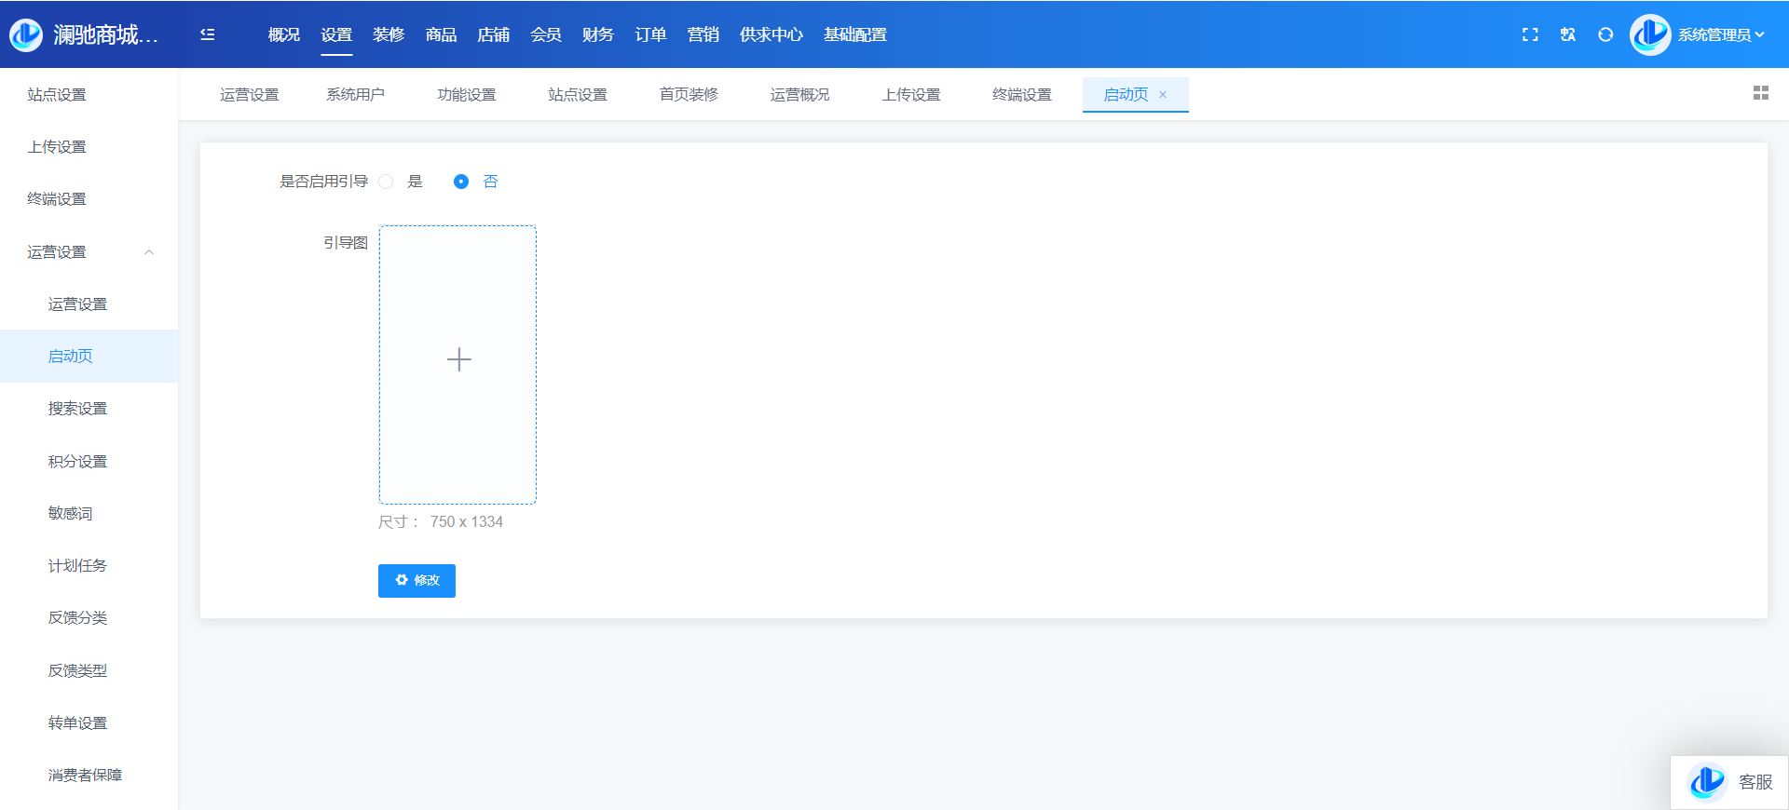Click the plus icon to upload 引导图
Viewport: 1789px width, 810px height.
click(458, 360)
